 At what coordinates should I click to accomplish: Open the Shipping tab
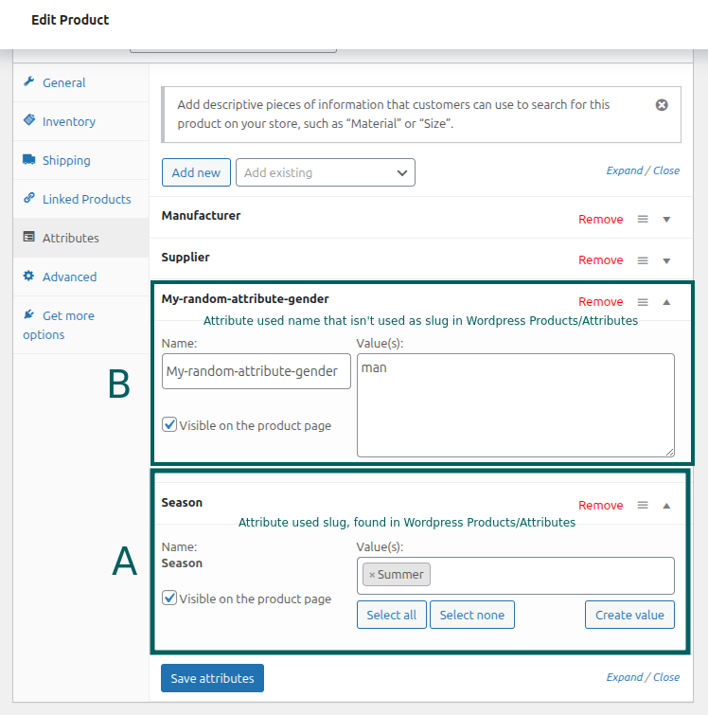point(80,160)
